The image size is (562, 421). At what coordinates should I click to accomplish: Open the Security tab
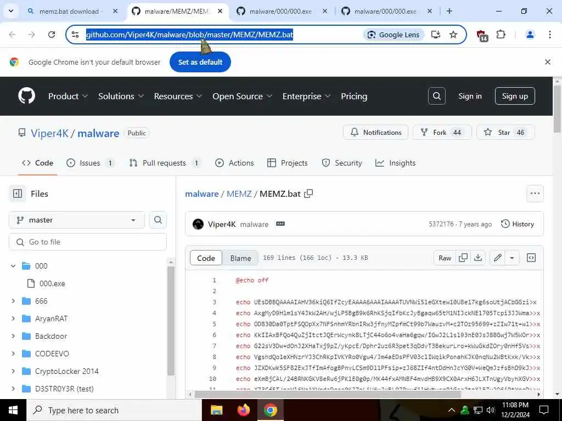(x=342, y=163)
